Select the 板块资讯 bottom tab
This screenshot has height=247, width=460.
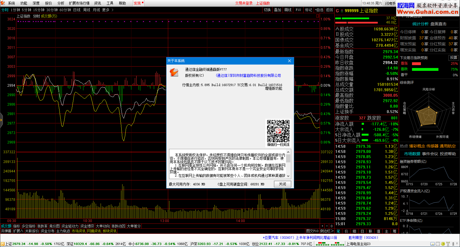click(x=110, y=231)
